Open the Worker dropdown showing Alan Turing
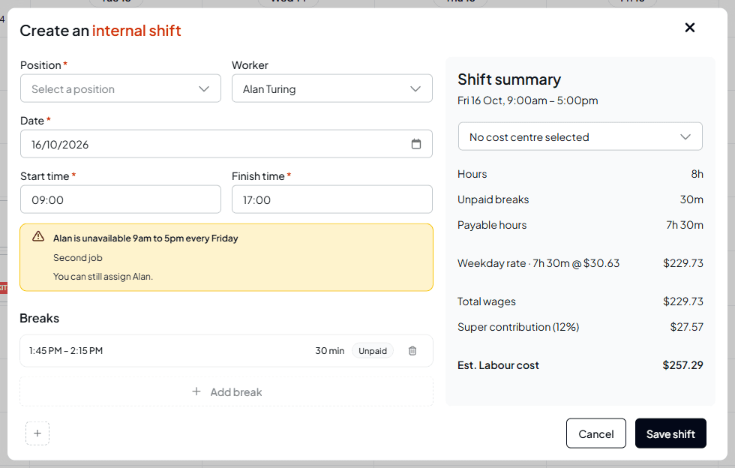735x468 pixels. pos(331,88)
